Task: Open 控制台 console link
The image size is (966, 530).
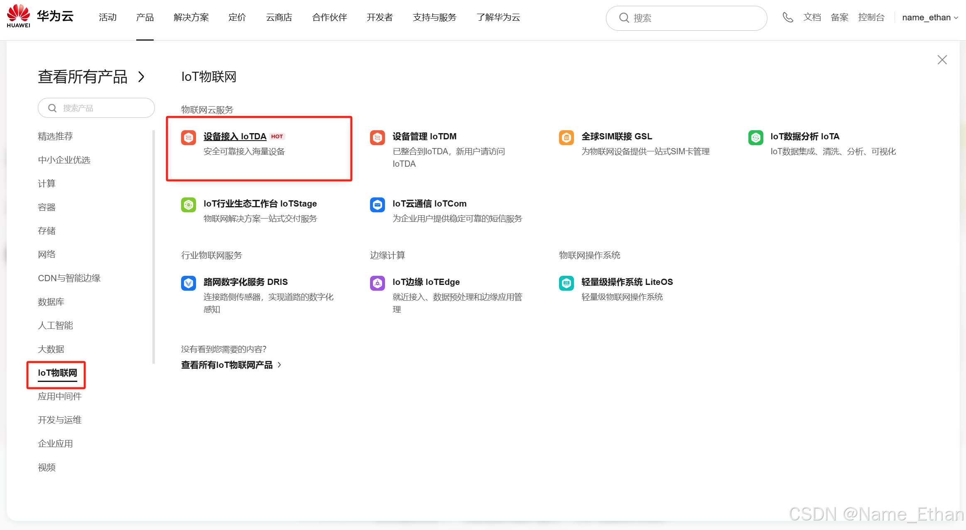Action: (871, 17)
